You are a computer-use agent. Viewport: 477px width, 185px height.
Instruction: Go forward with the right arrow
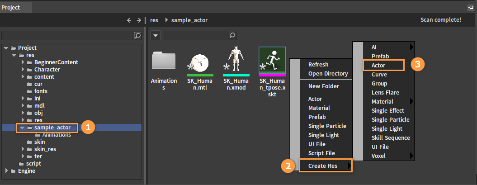(139, 20)
